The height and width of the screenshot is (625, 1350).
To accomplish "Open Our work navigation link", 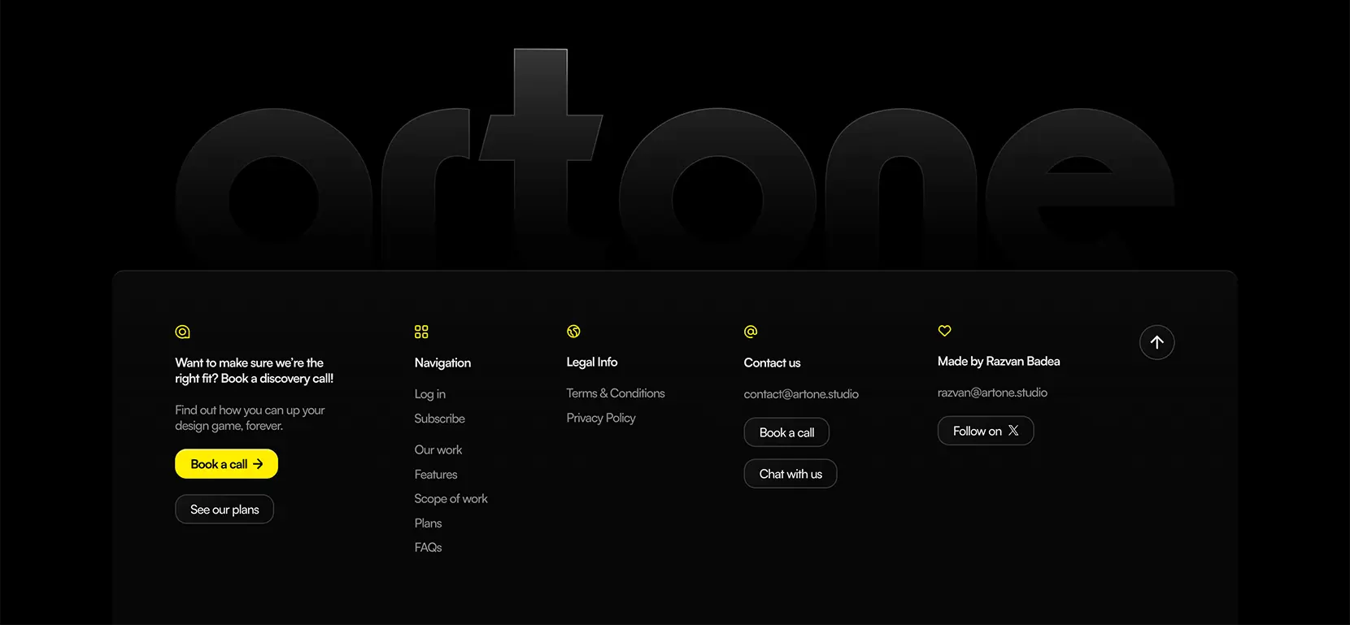I will point(438,449).
